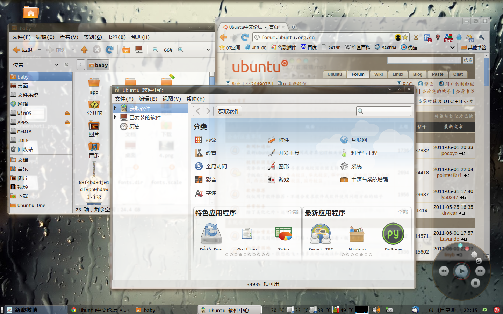Open the back-history dropdown arrow in file manager
Image resolution: width=503 pixels, height=314 pixels.
tap(39, 50)
